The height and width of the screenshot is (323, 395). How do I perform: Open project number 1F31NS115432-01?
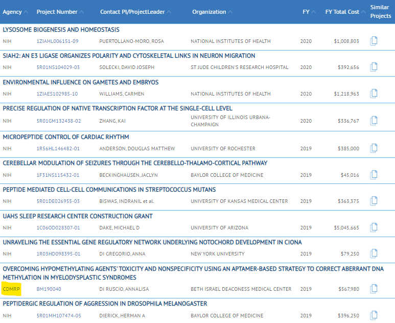point(58,175)
